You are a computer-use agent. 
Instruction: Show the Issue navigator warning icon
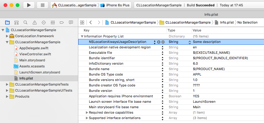click(34, 23)
